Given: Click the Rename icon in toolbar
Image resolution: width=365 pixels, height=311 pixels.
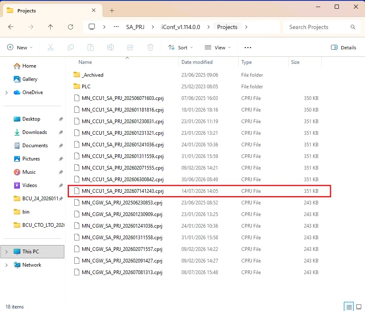Looking at the screenshot, I should [110, 47].
